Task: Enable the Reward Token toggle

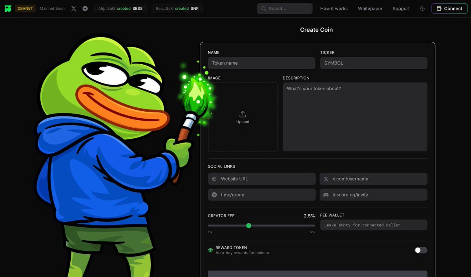Action: pyautogui.click(x=421, y=250)
